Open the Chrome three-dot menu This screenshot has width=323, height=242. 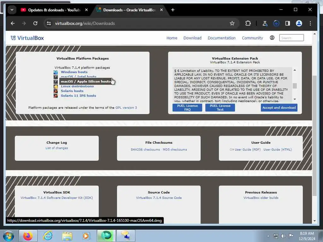pyautogui.click(x=310, y=23)
